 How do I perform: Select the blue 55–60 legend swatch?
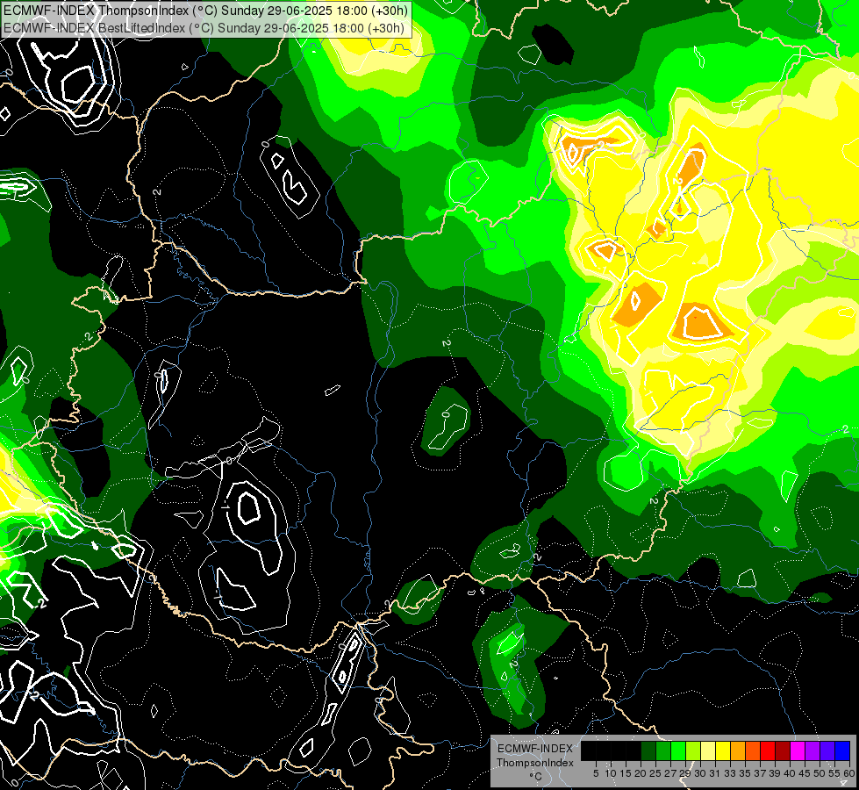point(842,750)
